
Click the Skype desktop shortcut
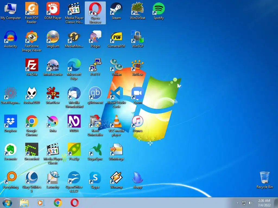(x=95, y=180)
